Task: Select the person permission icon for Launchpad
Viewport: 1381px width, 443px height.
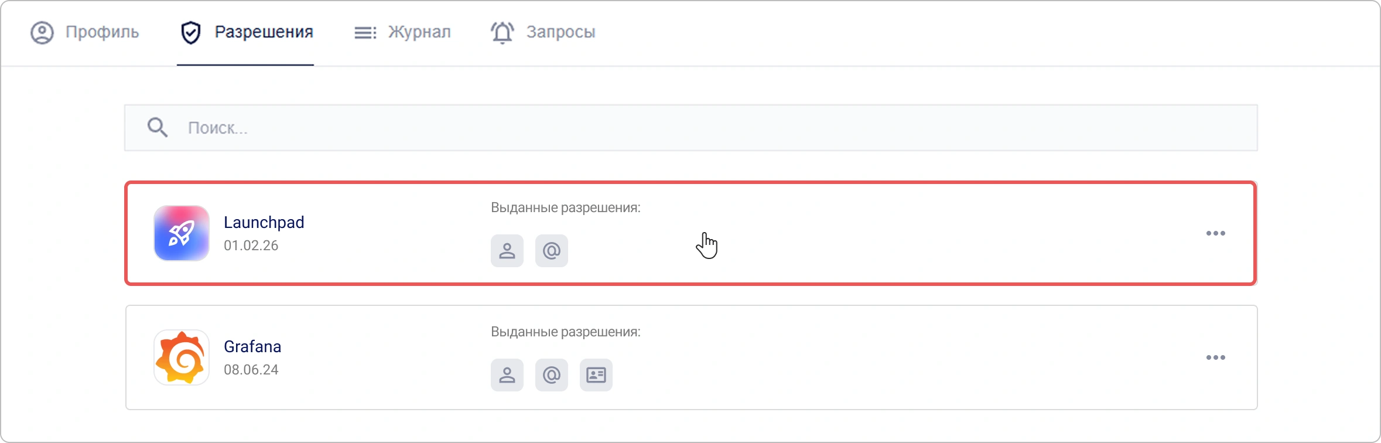Action: tap(507, 251)
